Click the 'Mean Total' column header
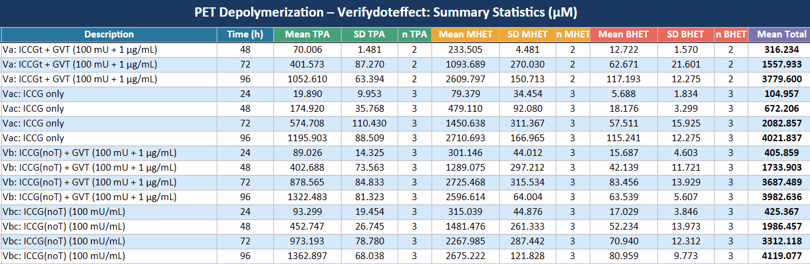 (x=779, y=34)
